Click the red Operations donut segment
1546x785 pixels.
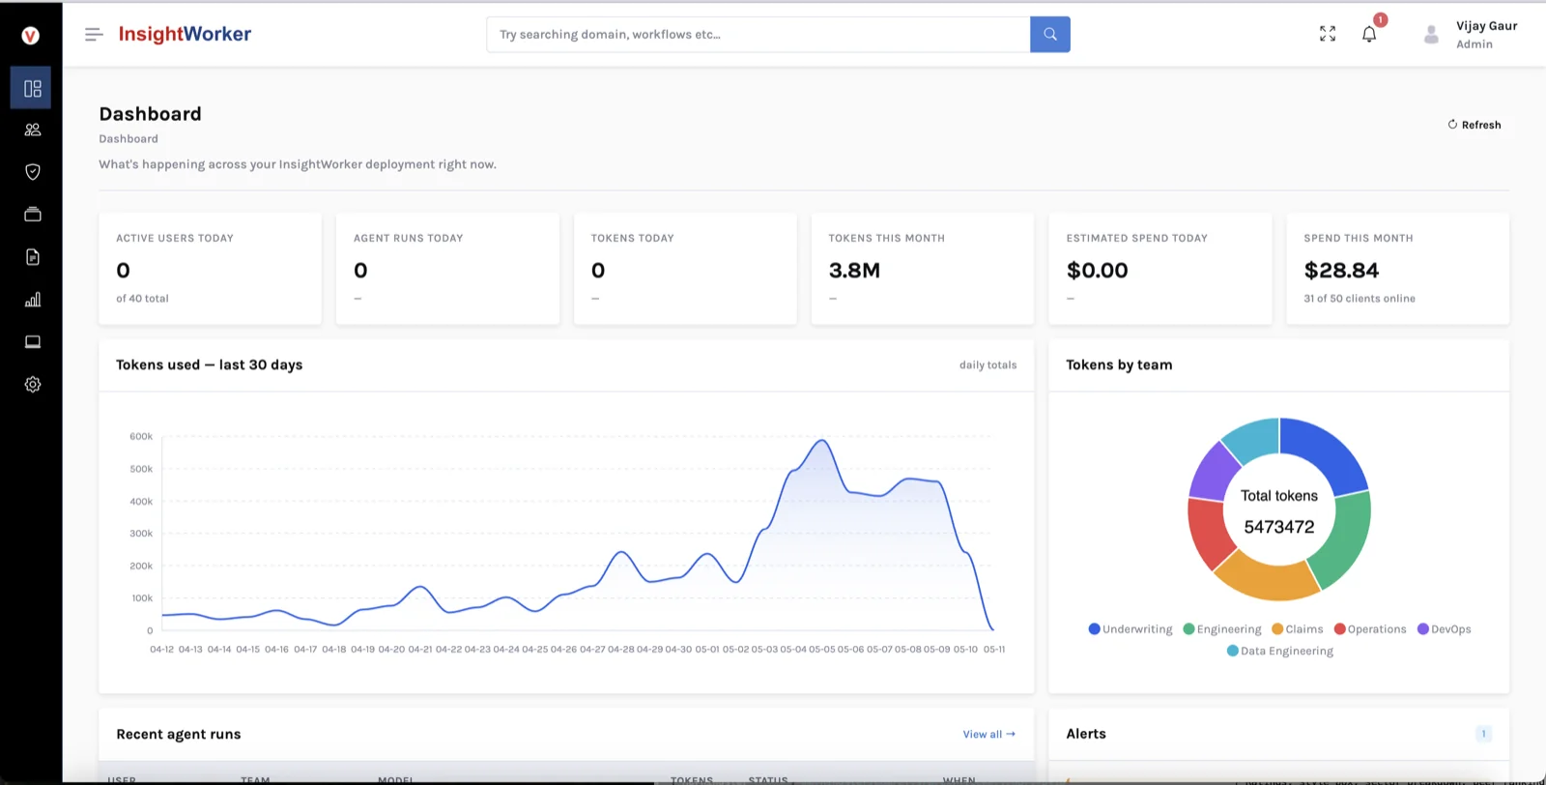point(1209,533)
